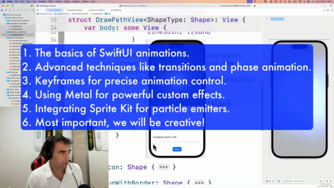Open the Product menu
This screenshot has width=334, height=188.
pos(59,2)
